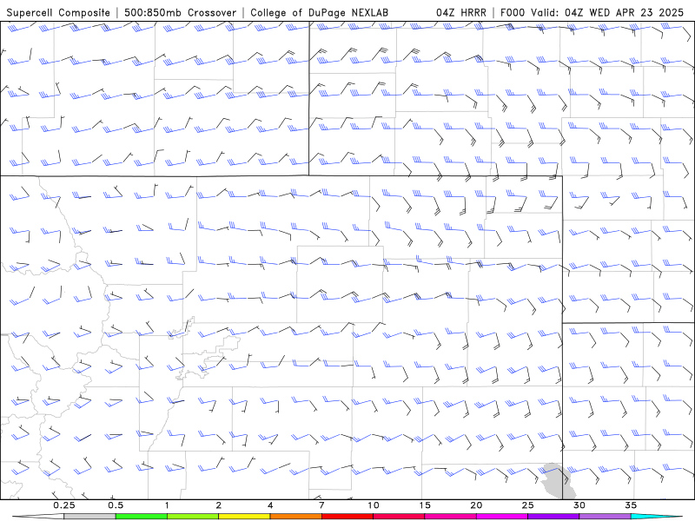Click the "F000 Valid: 04Z WED APR 23 2025" text

[592, 13]
